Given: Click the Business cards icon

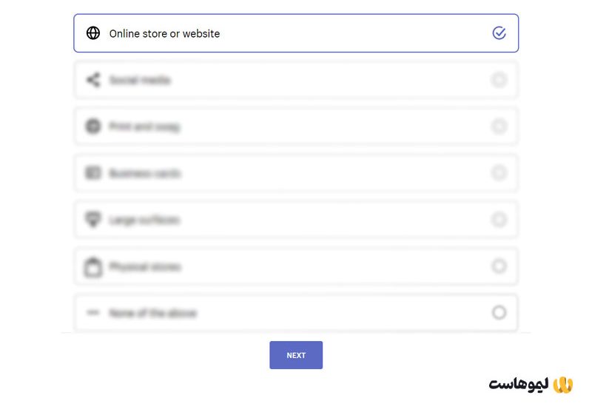Looking at the screenshot, I should pyautogui.click(x=93, y=173).
